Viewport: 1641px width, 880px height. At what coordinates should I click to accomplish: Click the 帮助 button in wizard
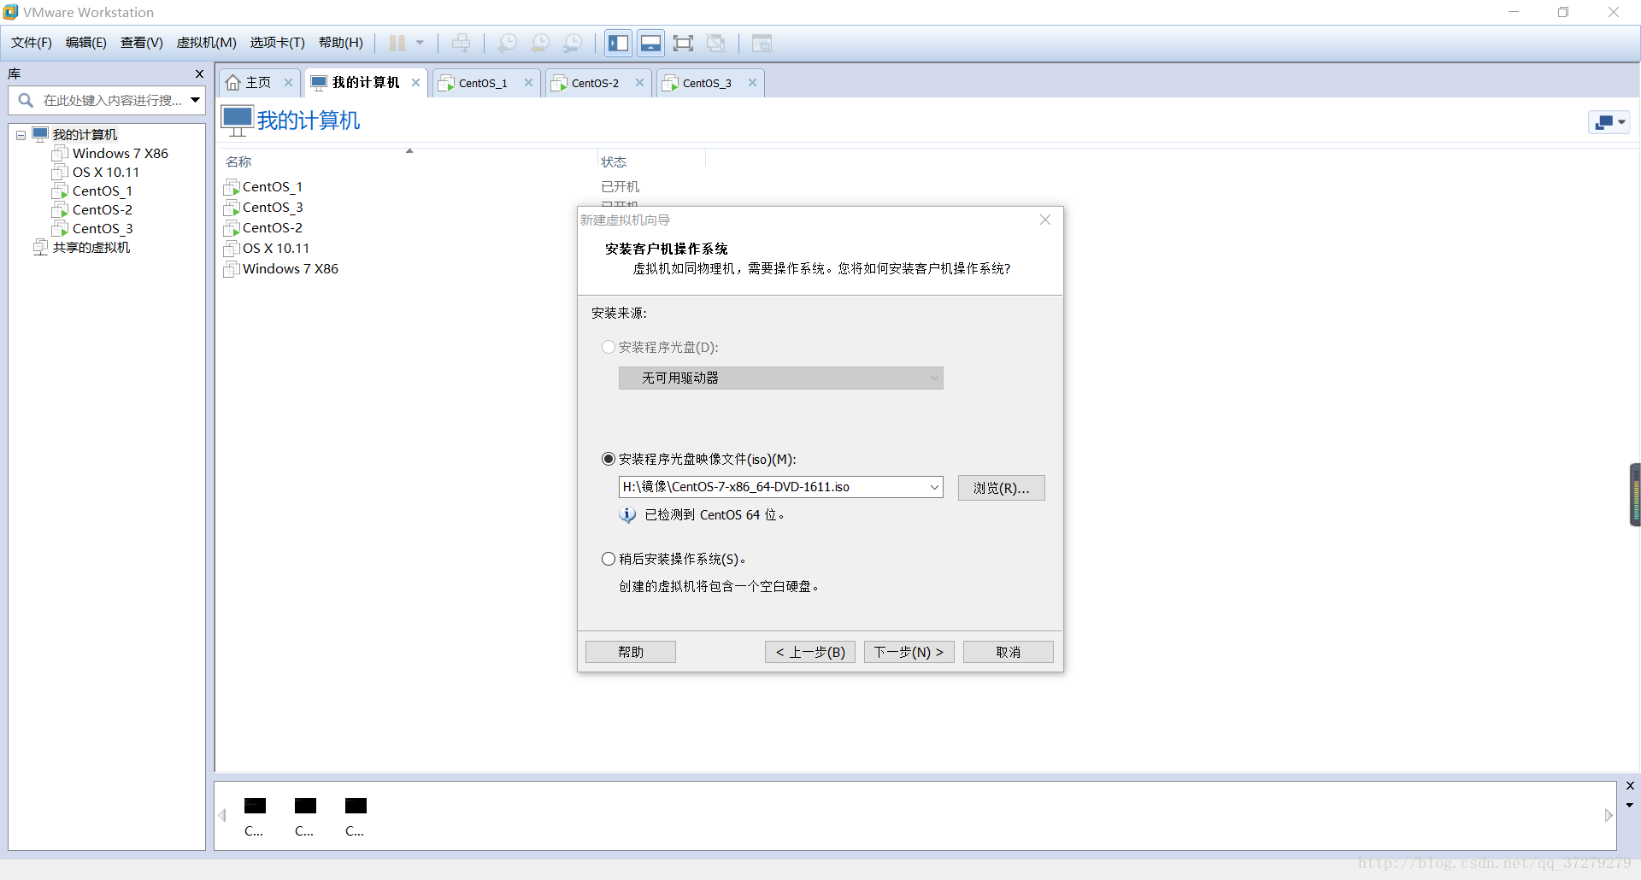(x=631, y=652)
